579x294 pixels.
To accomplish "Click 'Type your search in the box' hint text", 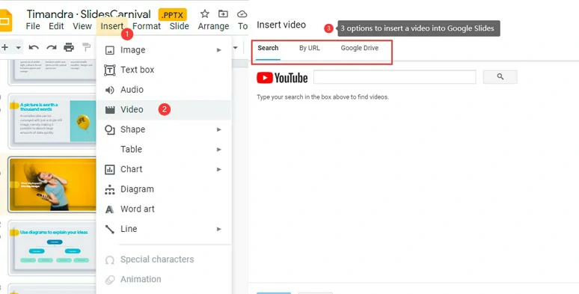I will click(322, 97).
